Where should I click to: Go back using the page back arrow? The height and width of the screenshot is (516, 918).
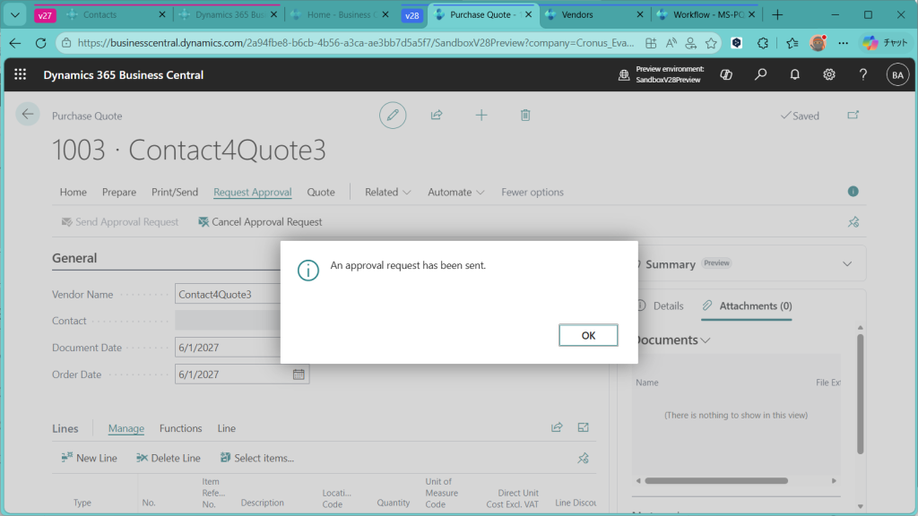pos(28,114)
